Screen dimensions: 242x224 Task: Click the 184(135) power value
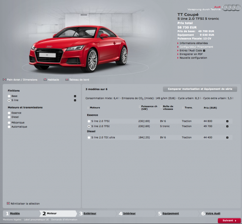pyautogui.click(x=144, y=138)
